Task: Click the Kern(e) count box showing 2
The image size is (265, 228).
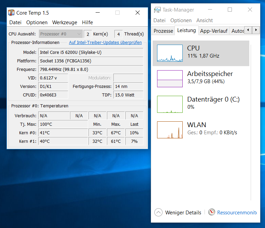Action: point(88,34)
